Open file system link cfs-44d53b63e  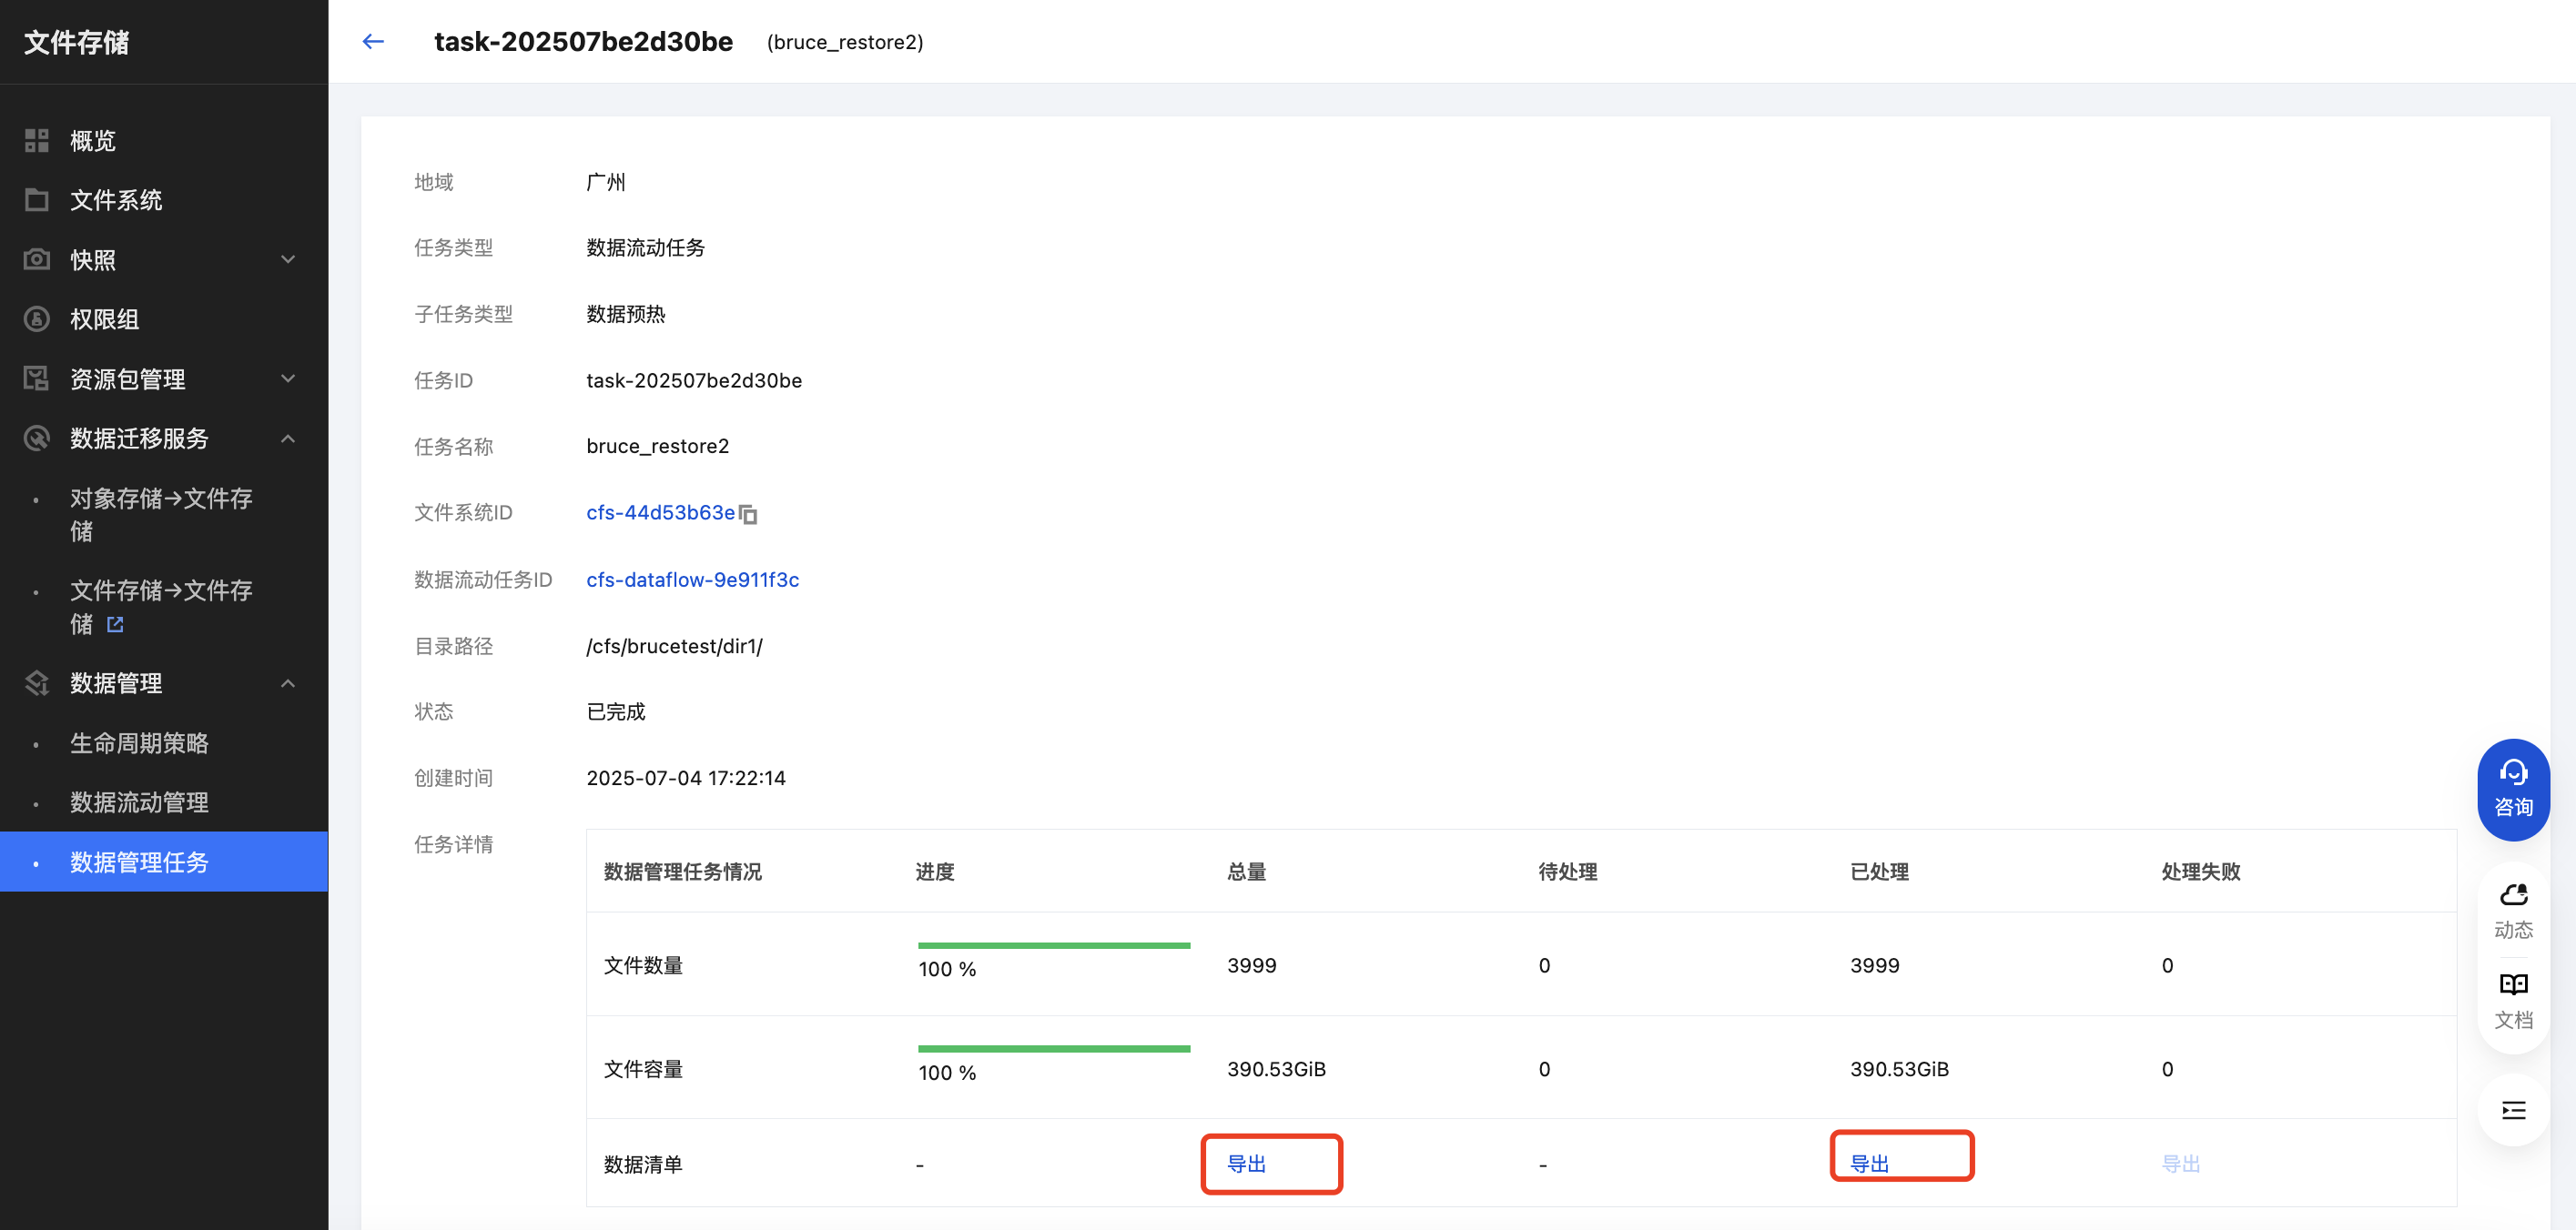(660, 512)
